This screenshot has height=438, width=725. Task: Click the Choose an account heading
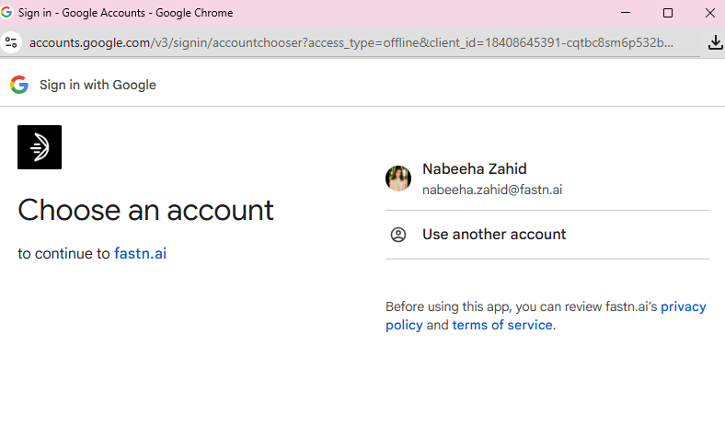click(x=145, y=210)
